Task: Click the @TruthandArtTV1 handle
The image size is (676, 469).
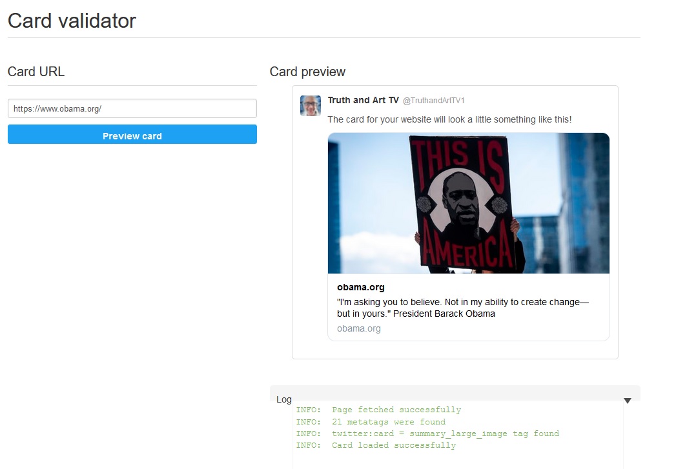Action: click(x=433, y=101)
